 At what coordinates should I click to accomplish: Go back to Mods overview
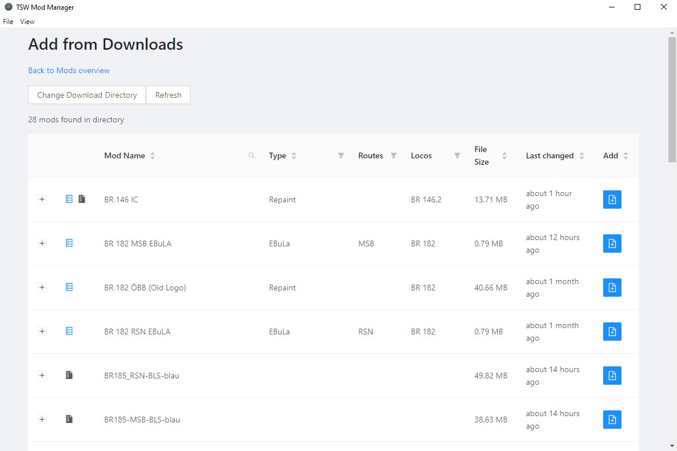coord(69,70)
